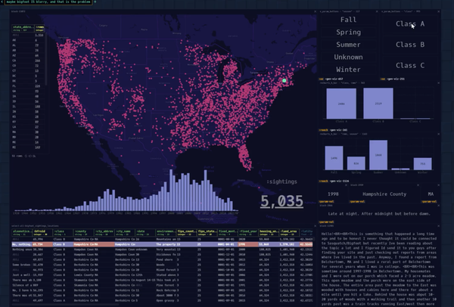Select the highlighted Hampshire Co 1998 row
Image resolution: width=454 pixels, height=307 pixels.
[162, 244]
